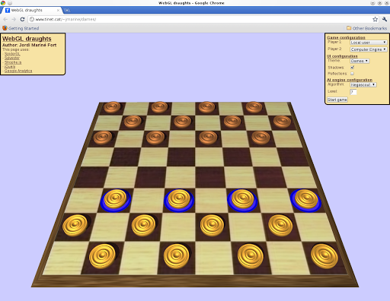Focus the Level number input field
Screen dimensions: 390x301
point(353,92)
